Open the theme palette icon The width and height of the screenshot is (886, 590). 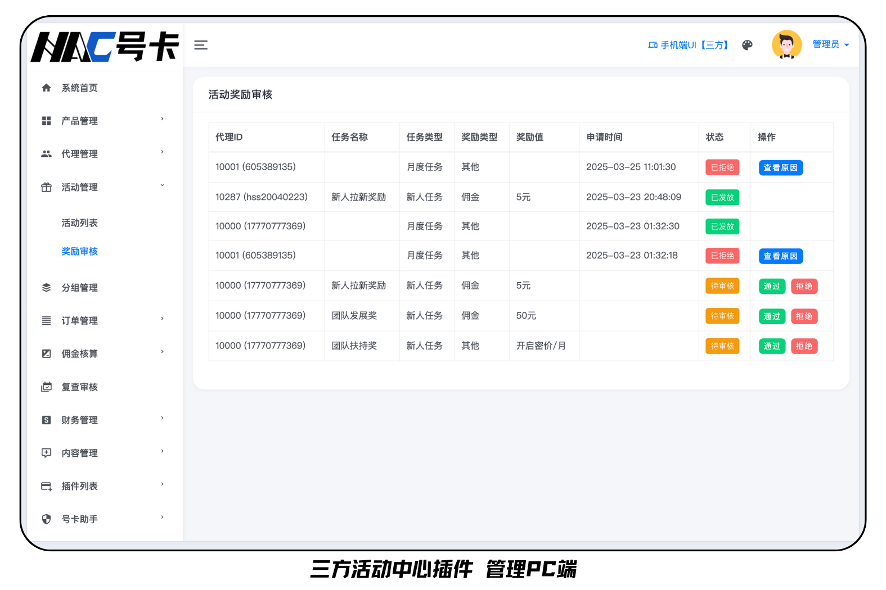[747, 46]
